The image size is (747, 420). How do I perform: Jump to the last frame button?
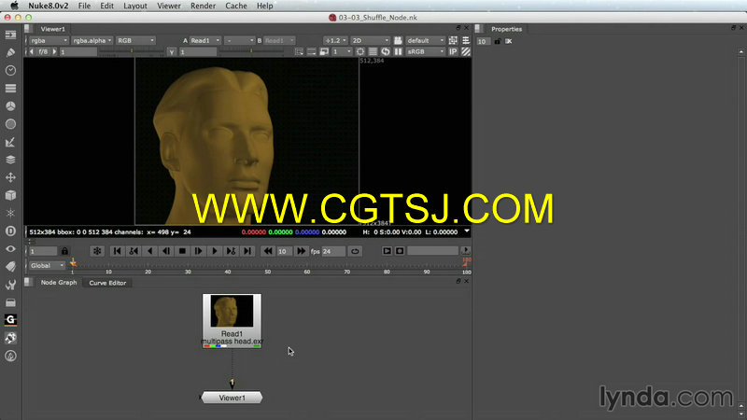point(247,251)
